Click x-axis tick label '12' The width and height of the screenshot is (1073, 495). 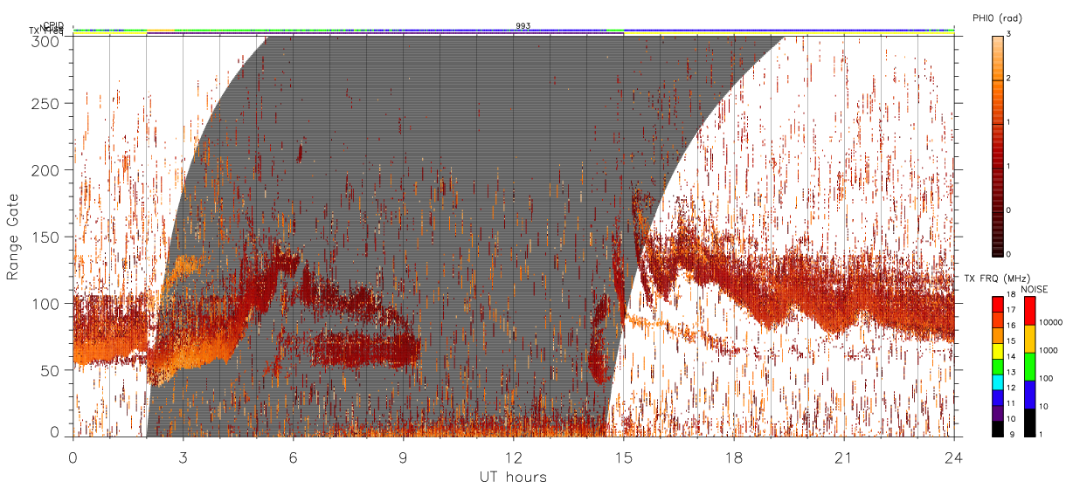coord(514,457)
